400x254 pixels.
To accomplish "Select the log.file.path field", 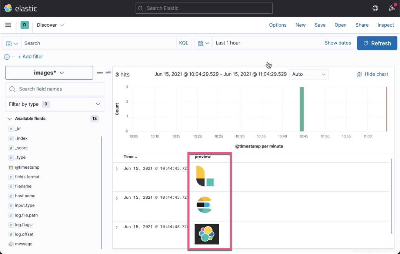I will pyautogui.click(x=26, y=215).
